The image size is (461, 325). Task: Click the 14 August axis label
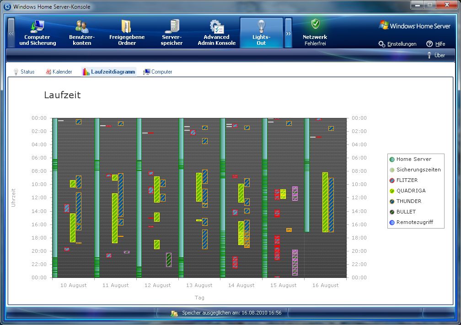click(x=241, y=285)
